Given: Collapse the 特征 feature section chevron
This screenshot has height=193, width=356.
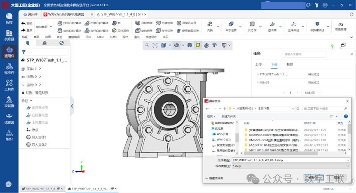Looking at the screenshot, I should [31, 100].
